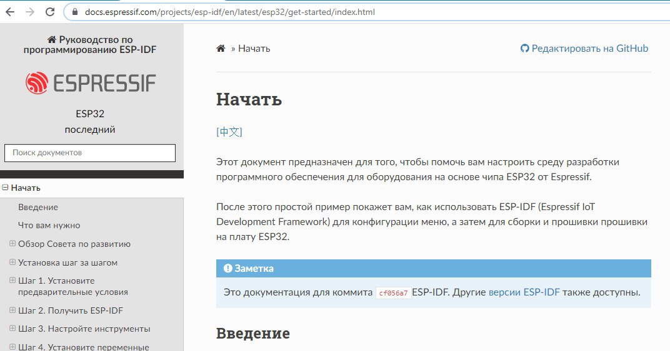
Task: Click the Начать breadcrumb text
Action: 254,49
